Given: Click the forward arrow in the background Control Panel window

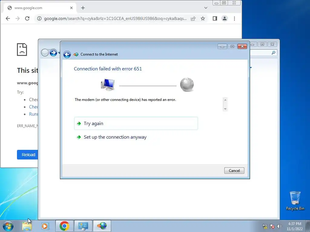Looking at the screenshot, I should (x=53, y=53).
